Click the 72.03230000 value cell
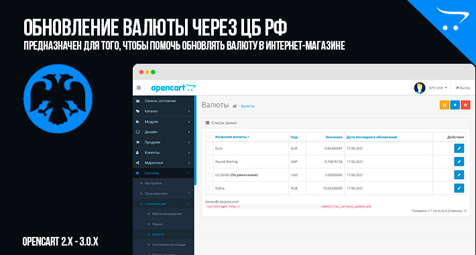The height and width of the screenshot is (255, 476). (333, 188)
